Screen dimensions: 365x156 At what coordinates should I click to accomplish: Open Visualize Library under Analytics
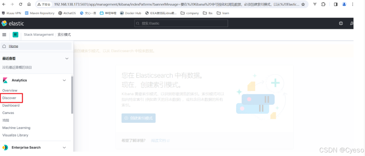pyautogui.click(x=15, y=135)
